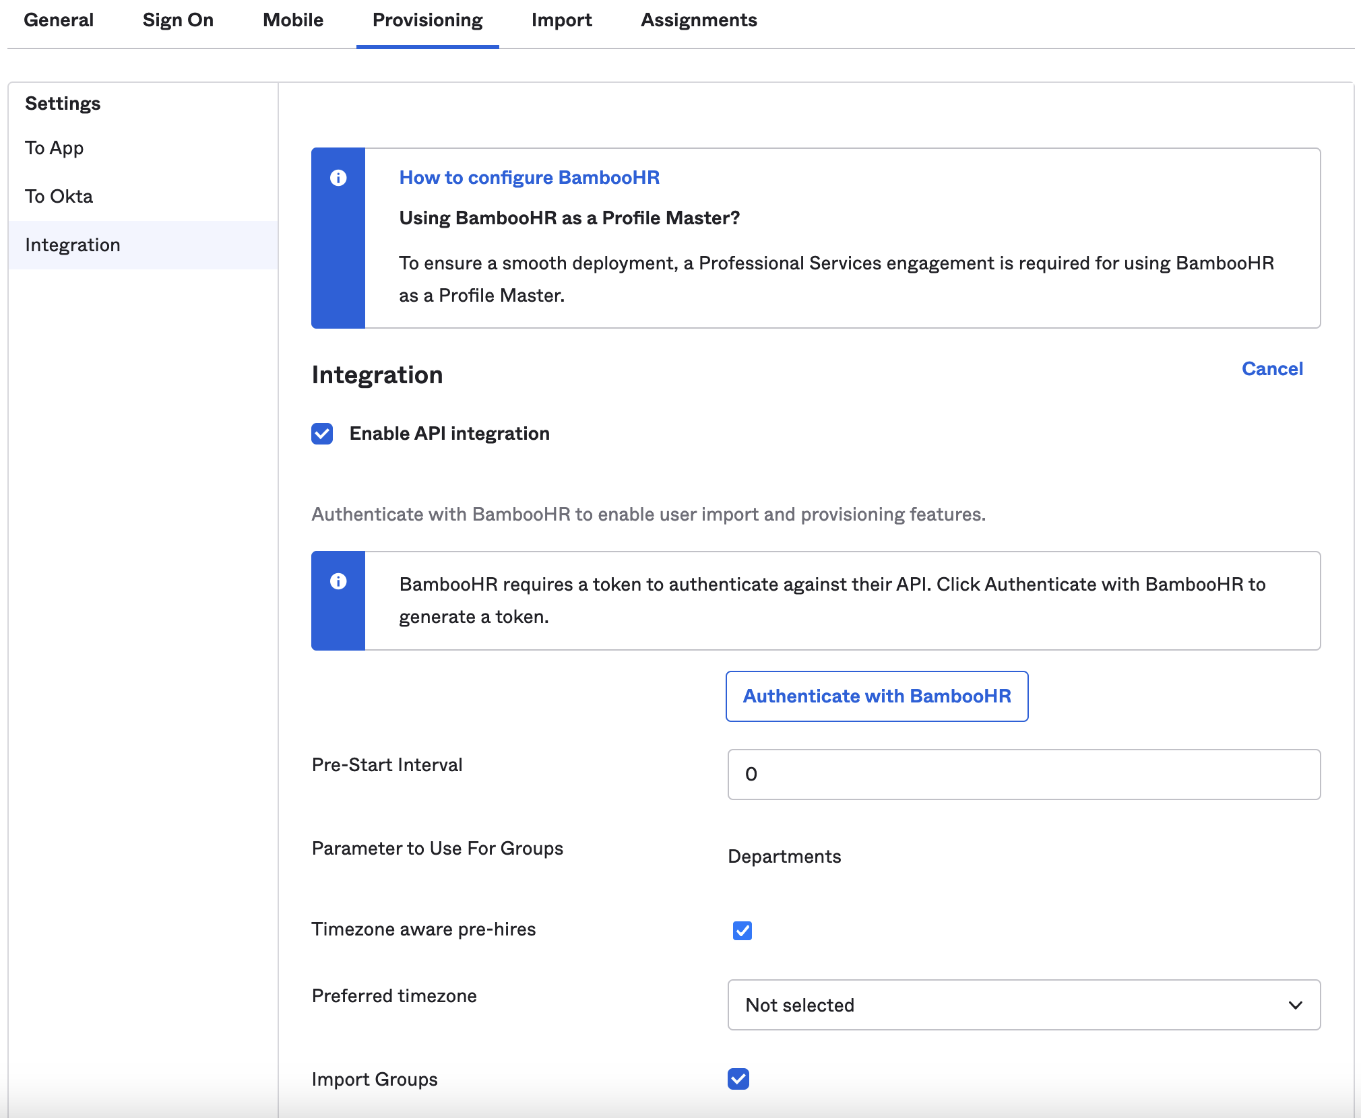This screenshot has width=1361, height=1118.
Task: Click info icon in BambooHR configure banner
Action: (338, 178)
